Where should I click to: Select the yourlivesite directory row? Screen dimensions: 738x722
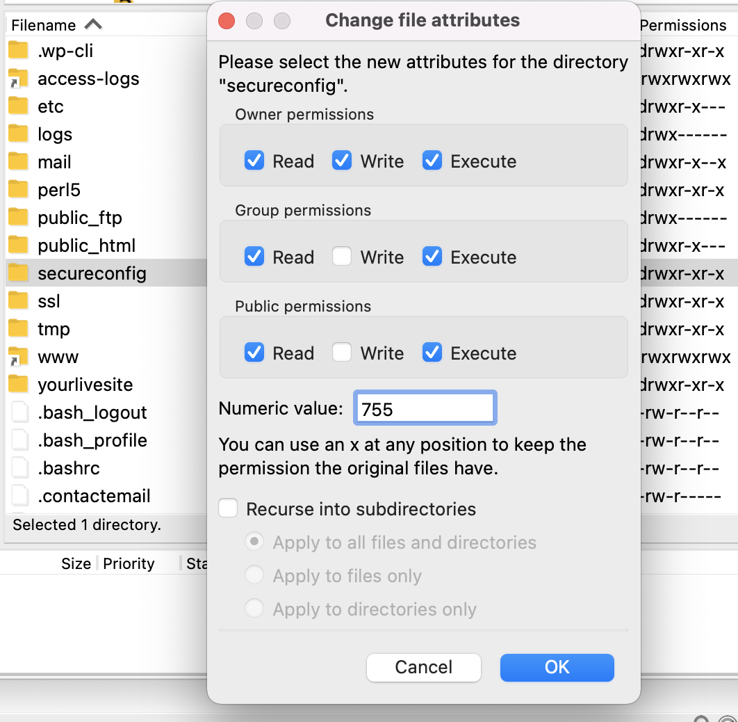coord(83,384)
